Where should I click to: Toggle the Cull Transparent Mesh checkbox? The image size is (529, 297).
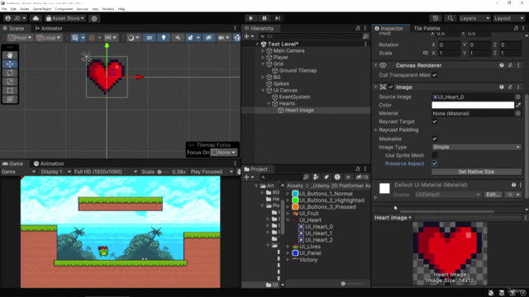[435, 75]
